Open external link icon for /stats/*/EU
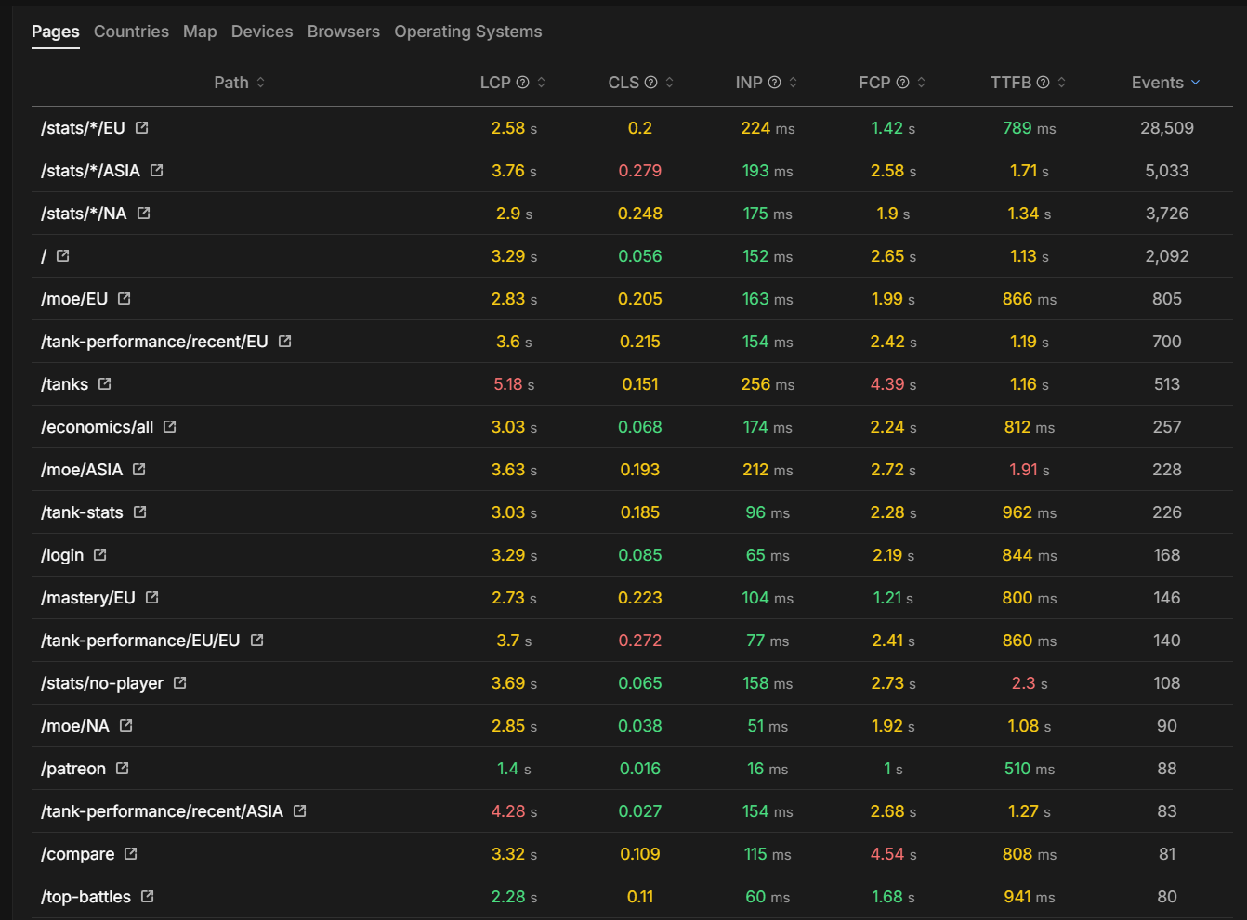1247x920 pixels. (x=142, y=128)
